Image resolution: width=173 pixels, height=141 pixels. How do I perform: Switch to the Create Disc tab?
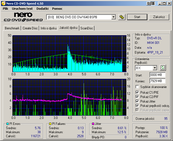pos(30,28)
